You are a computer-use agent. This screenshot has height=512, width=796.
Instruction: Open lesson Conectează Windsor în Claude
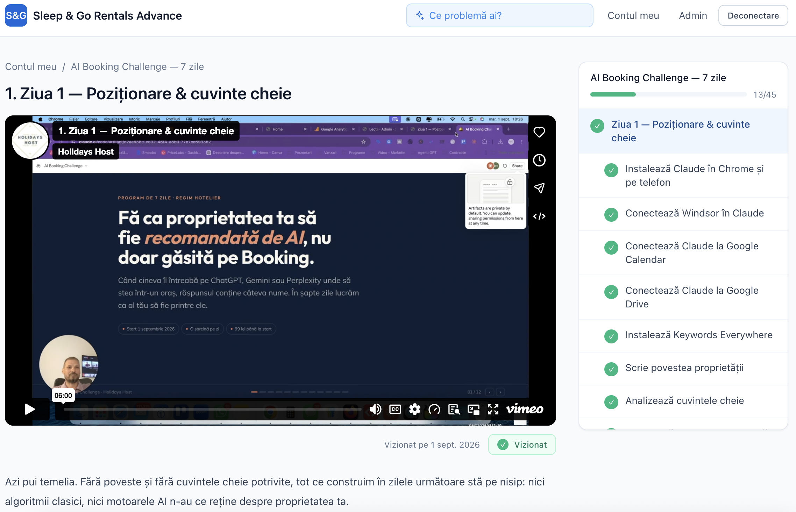point(683,214)
